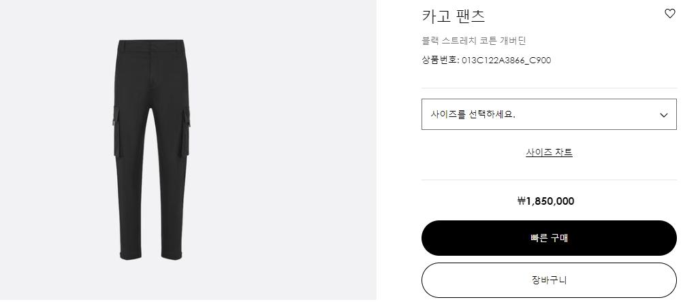Click the chevron arrow in the size selector
The height and width of the screenshot is (302, 683).
click(664, 115)
